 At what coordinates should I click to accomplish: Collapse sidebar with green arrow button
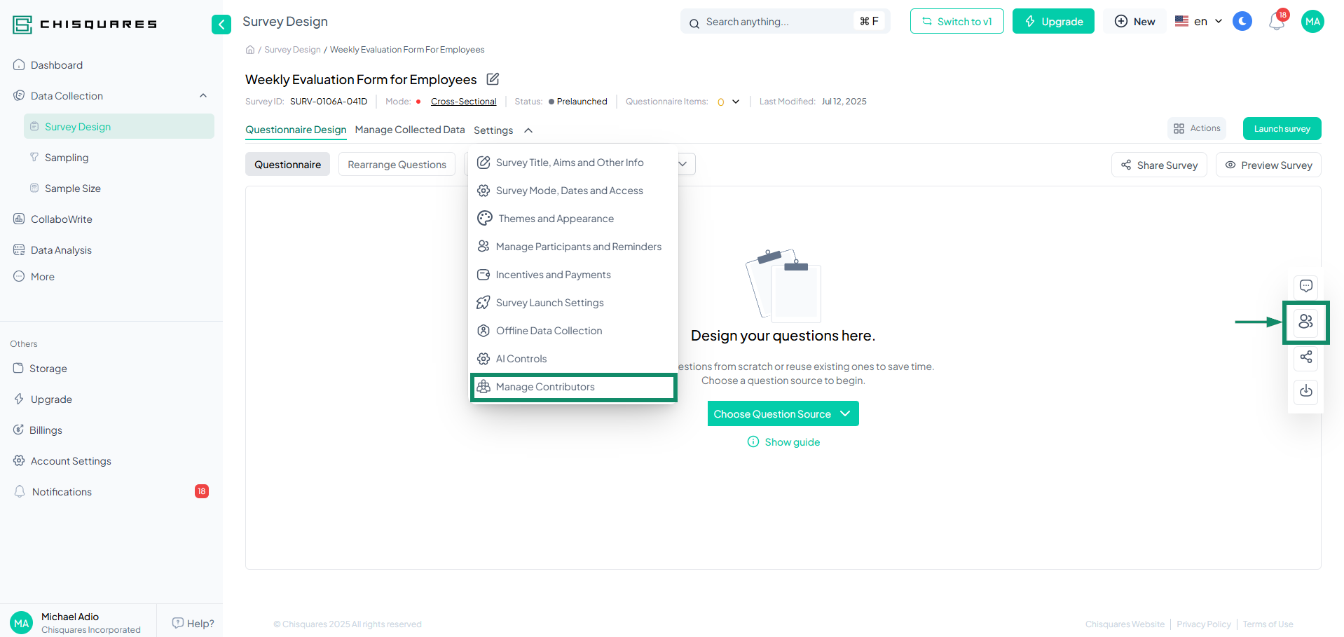[221, 25]
